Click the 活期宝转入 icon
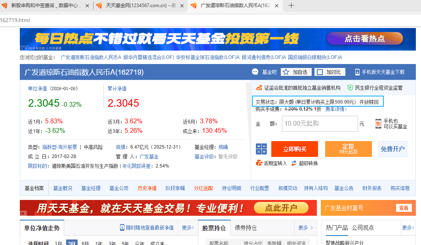This screenshot has width=421, height=245. [259, 163]
